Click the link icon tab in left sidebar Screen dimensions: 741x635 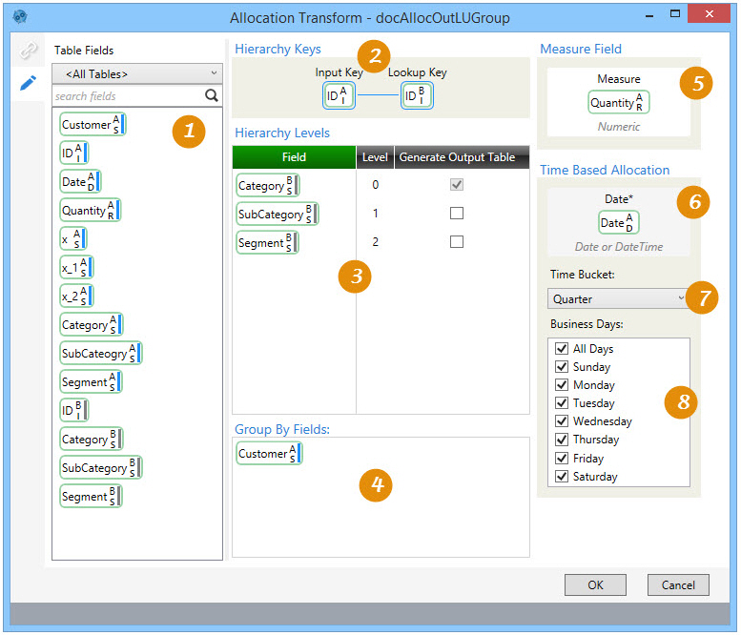(30, 51)
